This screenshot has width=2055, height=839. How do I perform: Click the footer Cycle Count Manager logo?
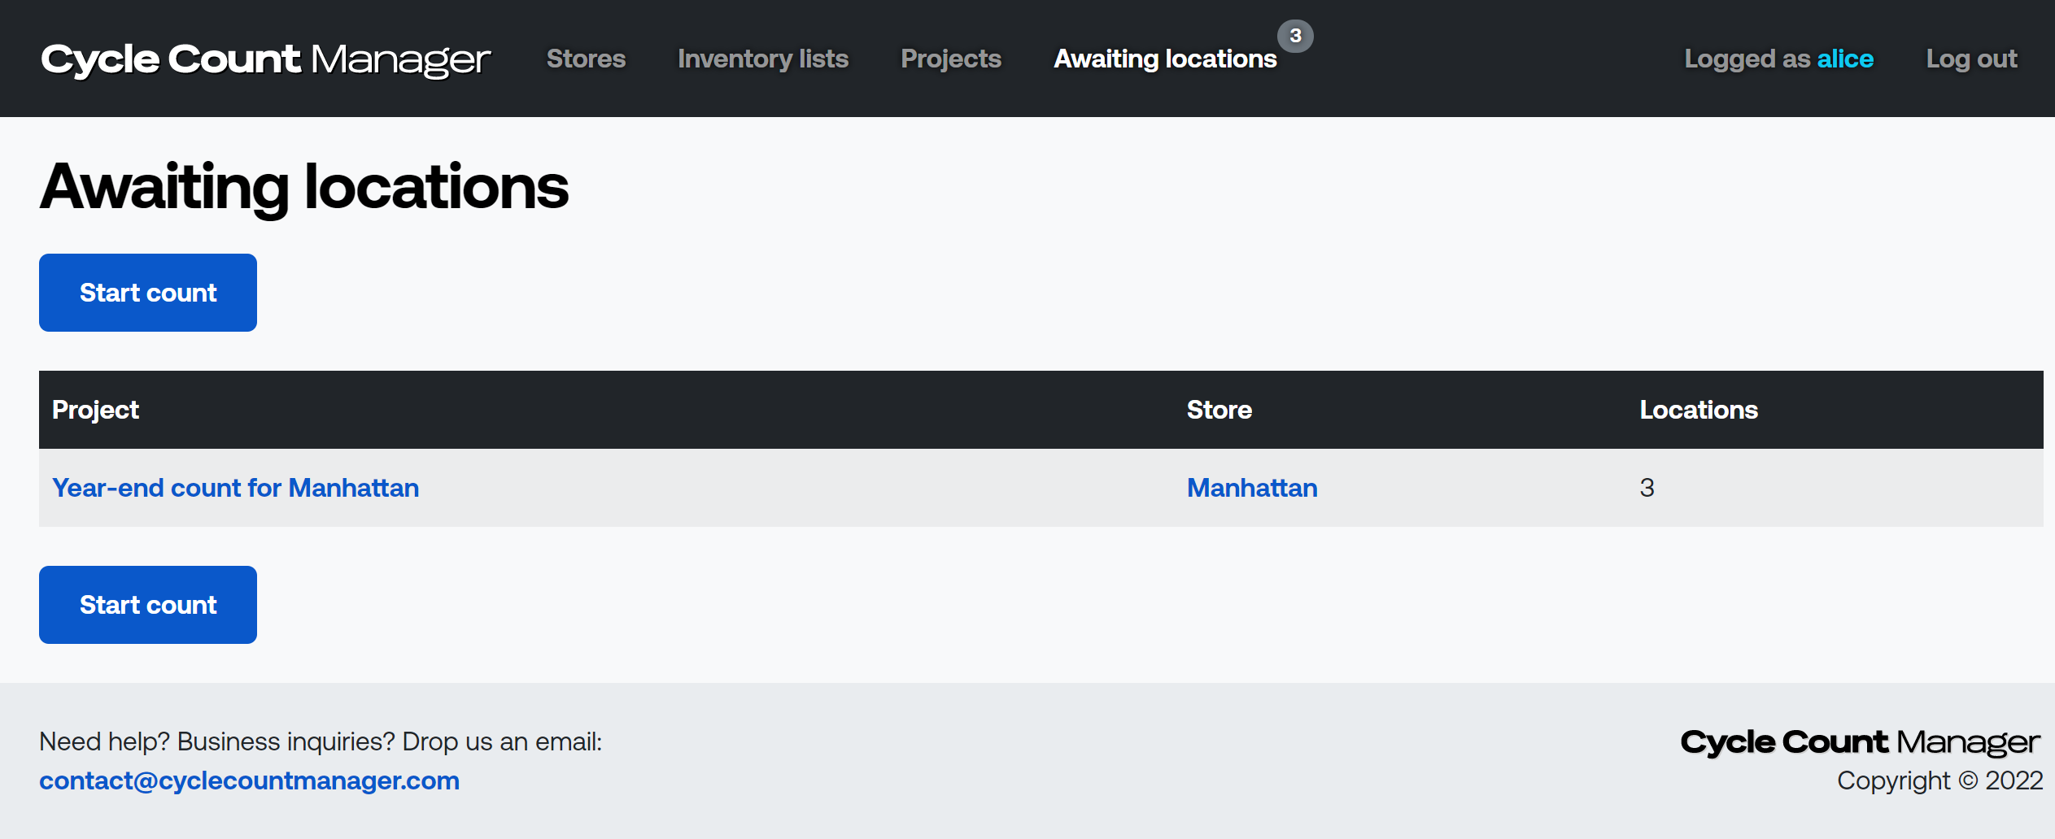coord(1861,741)
